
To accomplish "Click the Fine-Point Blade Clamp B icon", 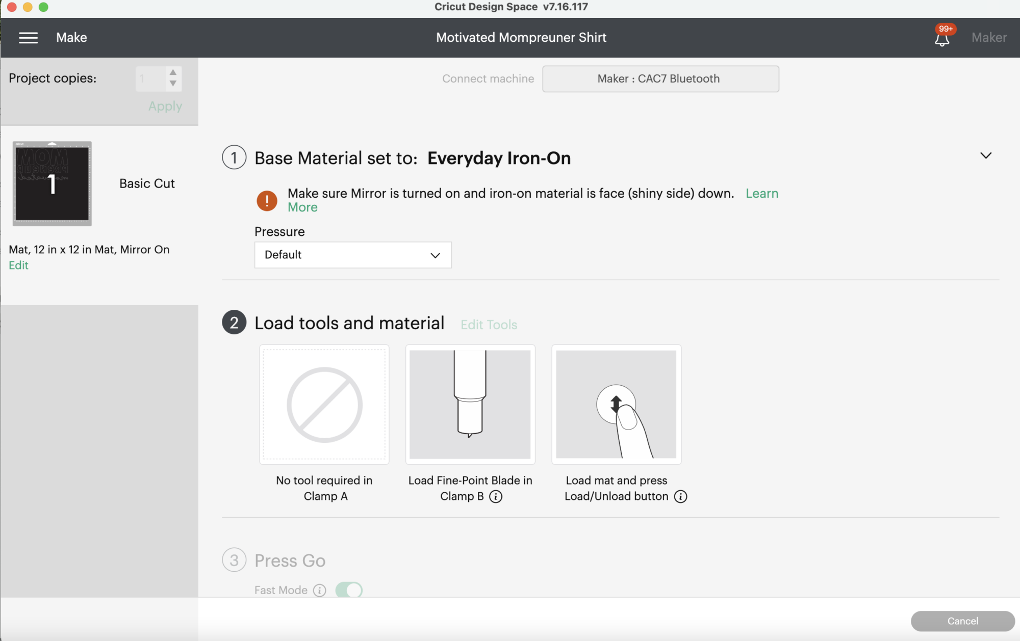I will tap(470, 405).
